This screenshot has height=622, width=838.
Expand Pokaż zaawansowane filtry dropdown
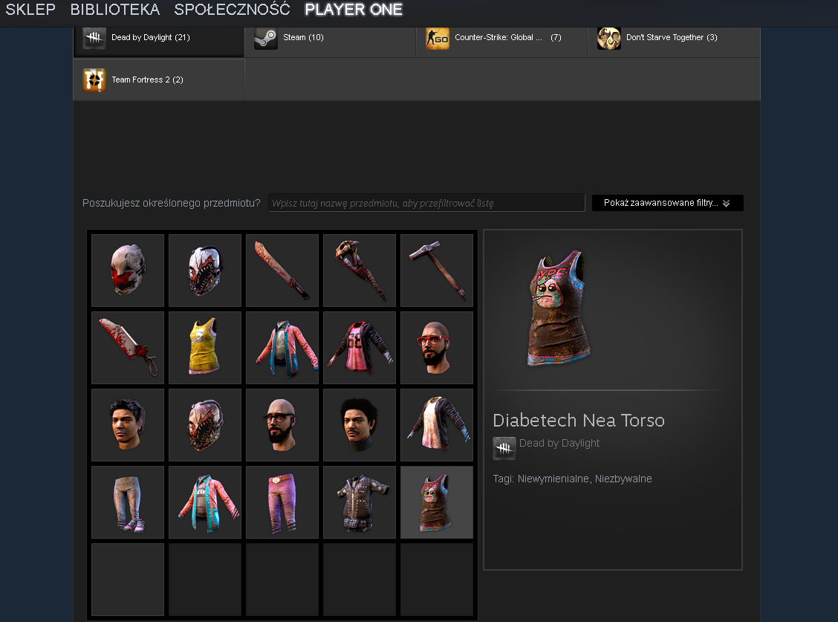668,203
